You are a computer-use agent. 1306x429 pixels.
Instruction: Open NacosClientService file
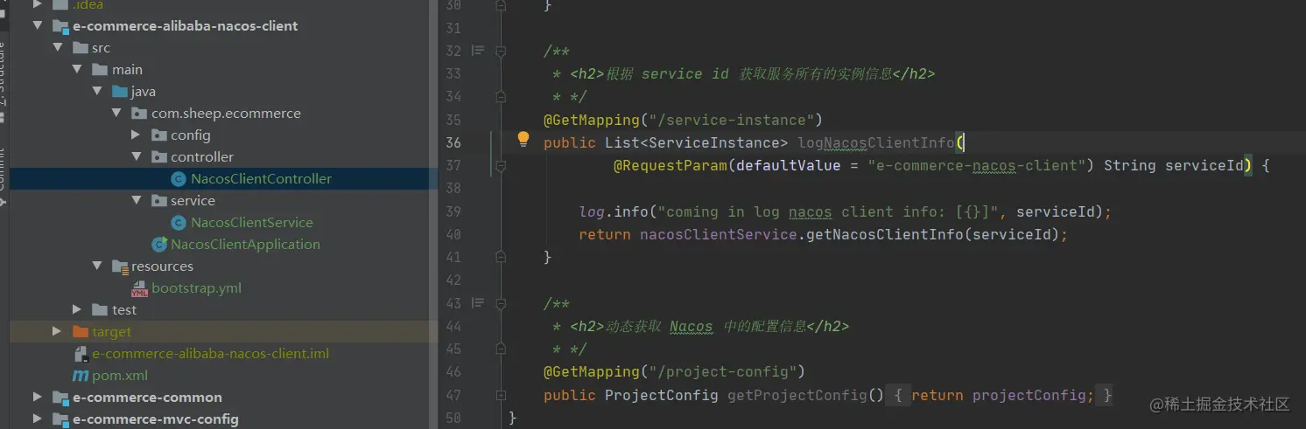point(251,223)
